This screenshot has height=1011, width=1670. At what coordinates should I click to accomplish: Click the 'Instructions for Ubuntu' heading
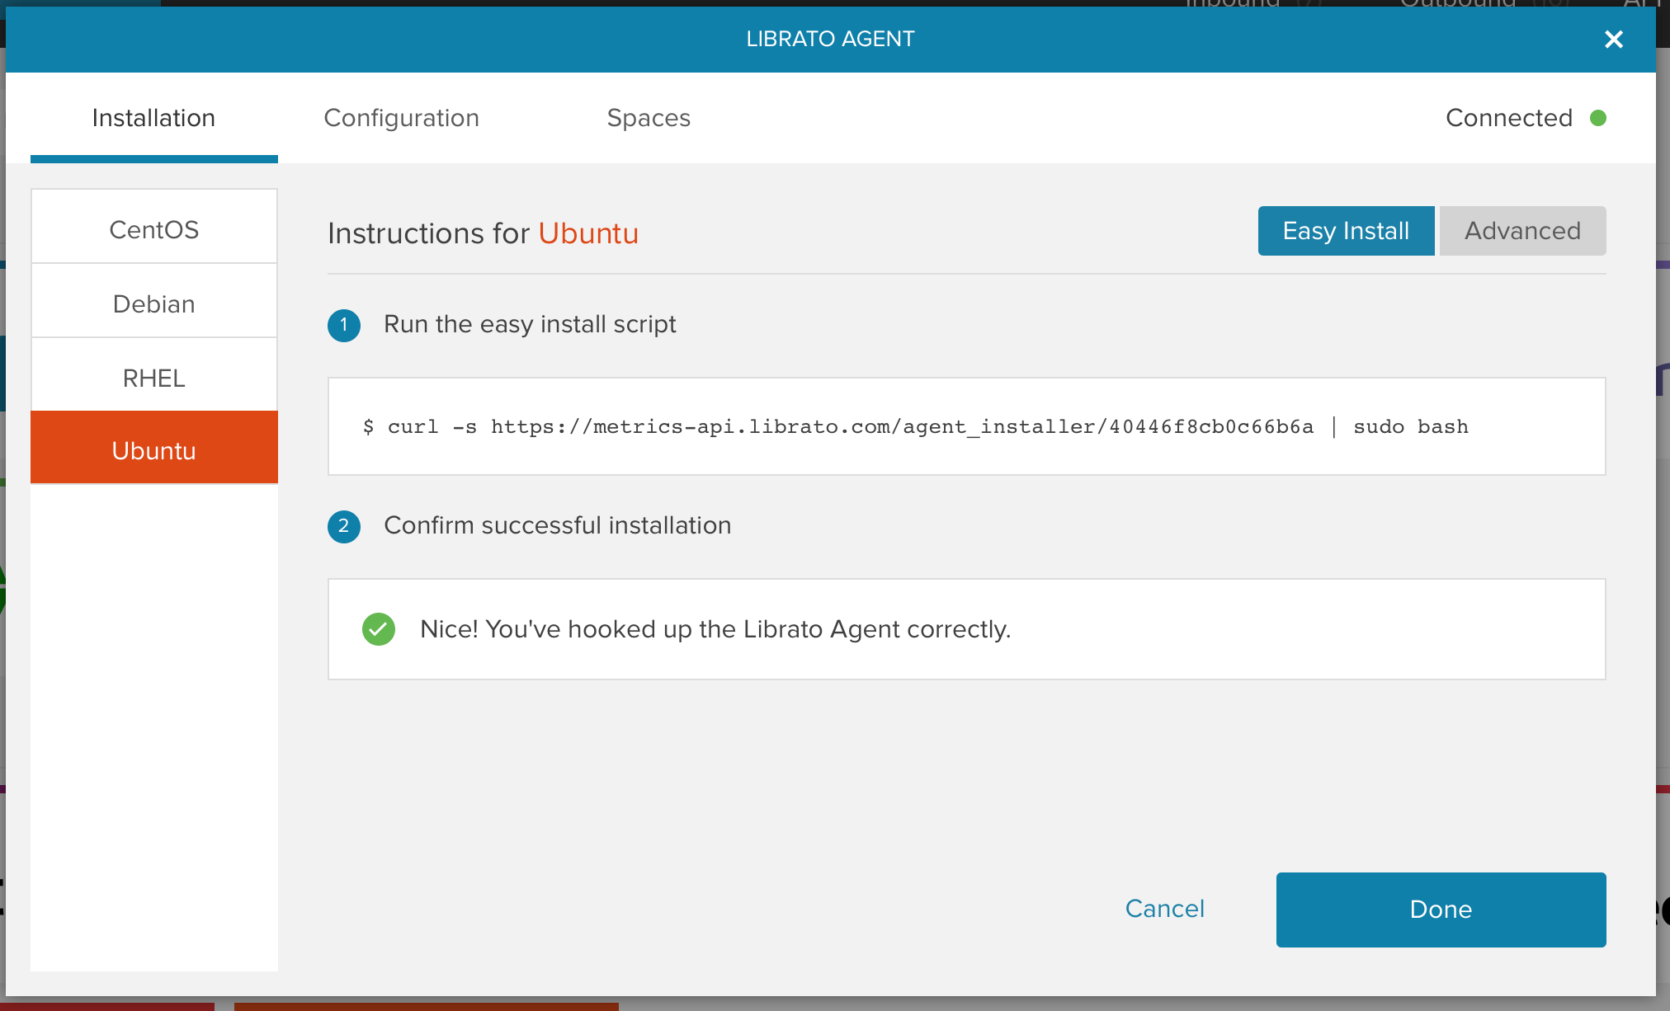(x=484, y=233)
